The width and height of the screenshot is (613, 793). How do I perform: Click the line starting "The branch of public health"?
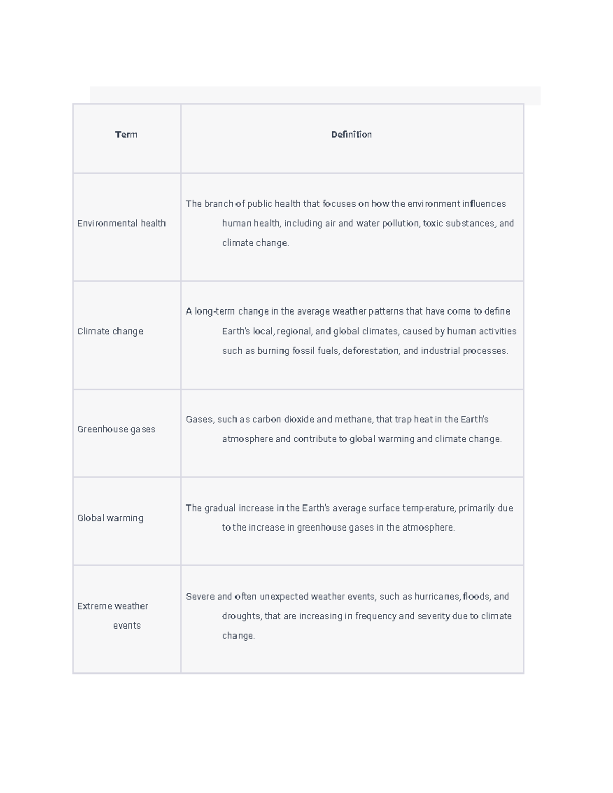[346, 204]
